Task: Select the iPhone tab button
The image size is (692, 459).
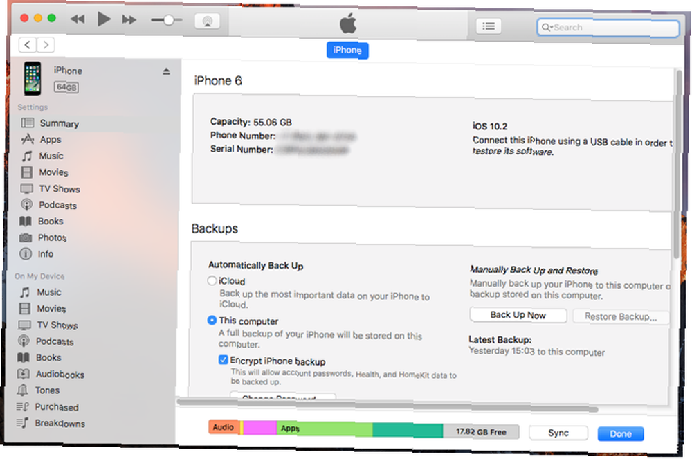Action: tap(347, 50)
